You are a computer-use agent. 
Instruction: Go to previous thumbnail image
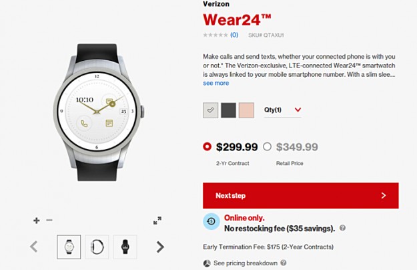(34, 247)
